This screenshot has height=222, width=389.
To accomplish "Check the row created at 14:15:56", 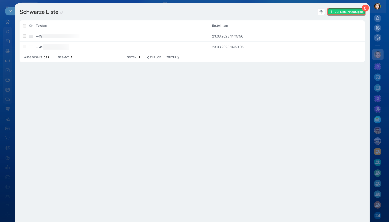I will [x=25, y=36].
